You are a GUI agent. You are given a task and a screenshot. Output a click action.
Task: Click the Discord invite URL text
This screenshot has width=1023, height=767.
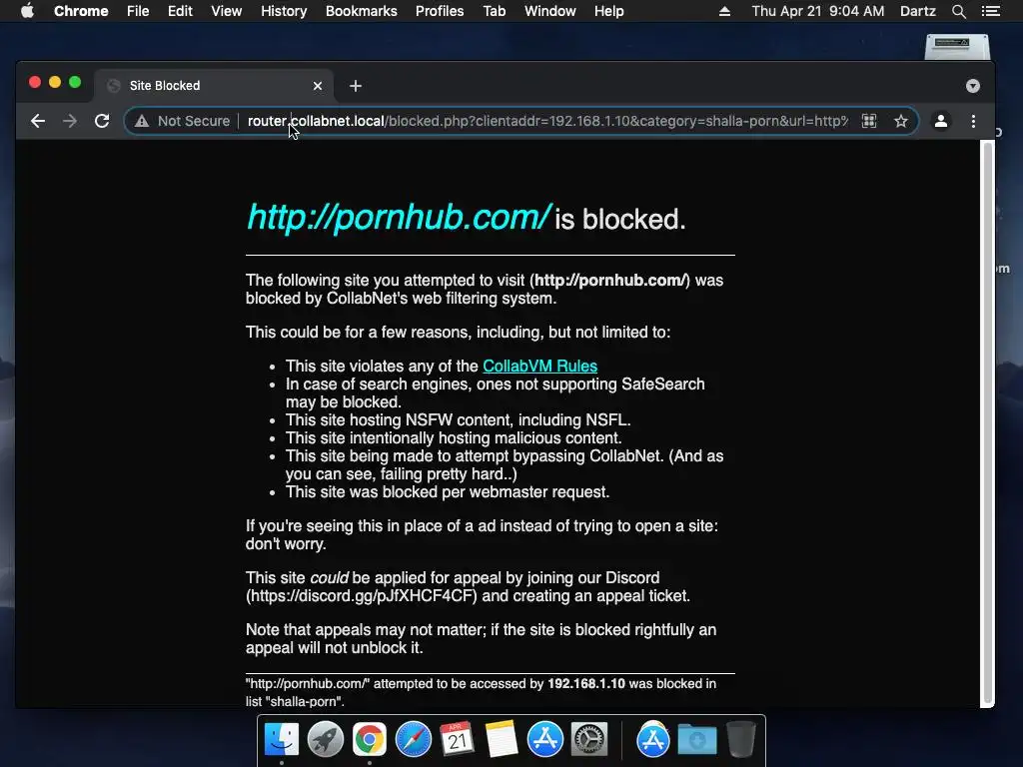point(362,596)
